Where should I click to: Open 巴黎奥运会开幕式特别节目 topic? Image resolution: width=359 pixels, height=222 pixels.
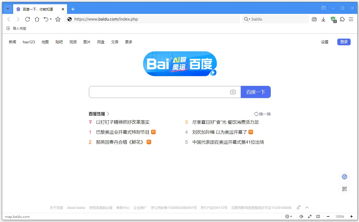(x=123, y=132)
